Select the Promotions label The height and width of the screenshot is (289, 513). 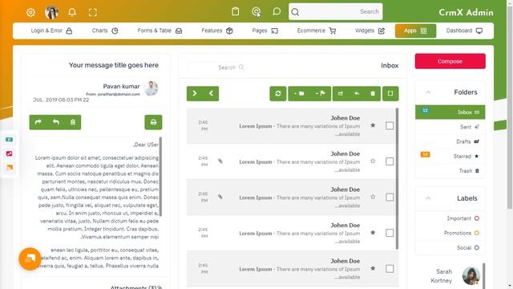(450, 233)
